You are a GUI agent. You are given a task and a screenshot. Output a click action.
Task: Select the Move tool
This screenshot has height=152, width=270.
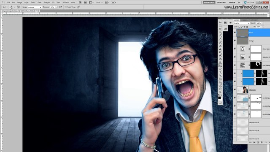[x=220, y=22]
